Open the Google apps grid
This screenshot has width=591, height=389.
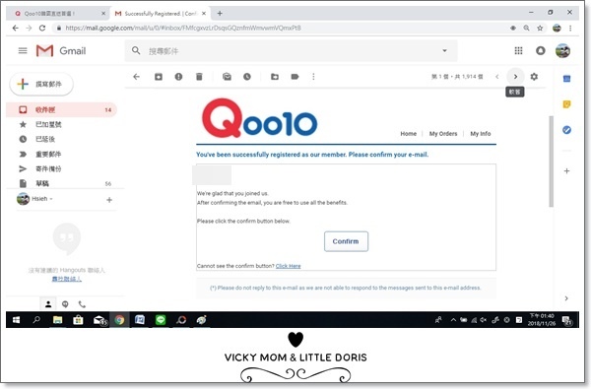coord(519,50)
